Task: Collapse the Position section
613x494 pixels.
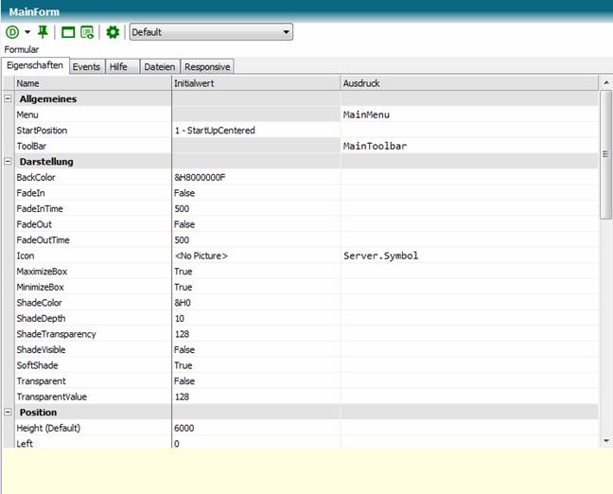Action: (9, 413)
